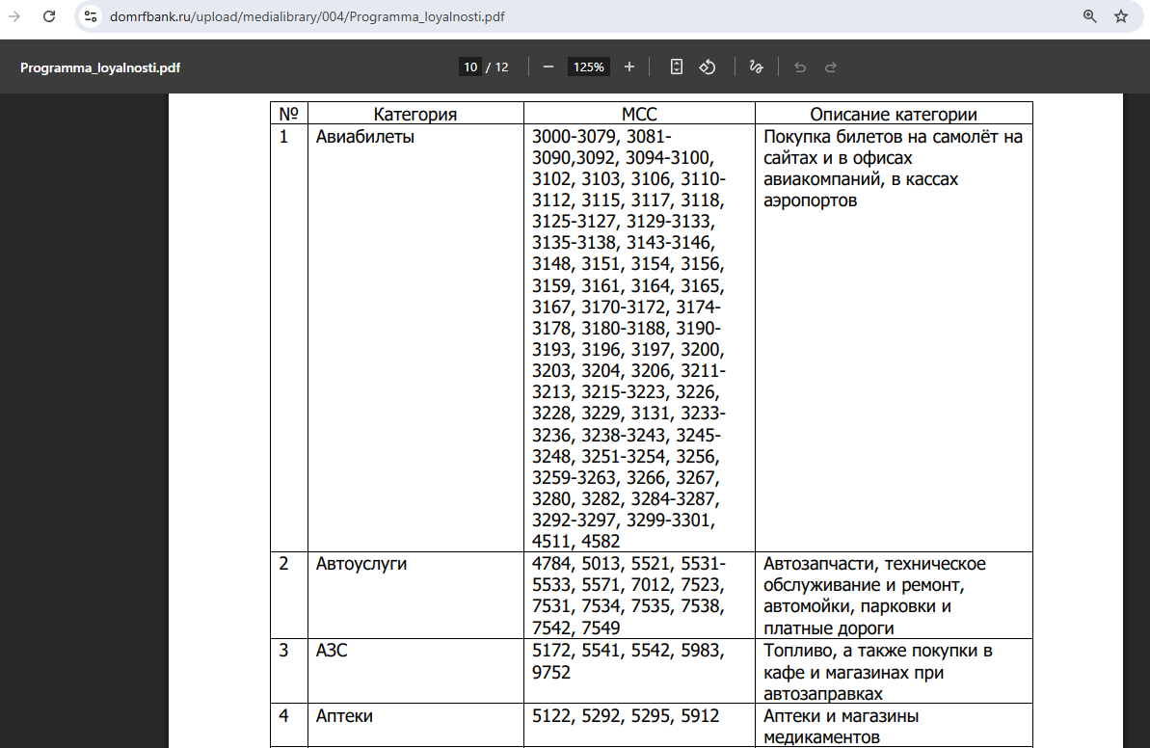Open site information icon beside URL
Image resolution: width=1150 pixels, height=748 pixels.
91,16
